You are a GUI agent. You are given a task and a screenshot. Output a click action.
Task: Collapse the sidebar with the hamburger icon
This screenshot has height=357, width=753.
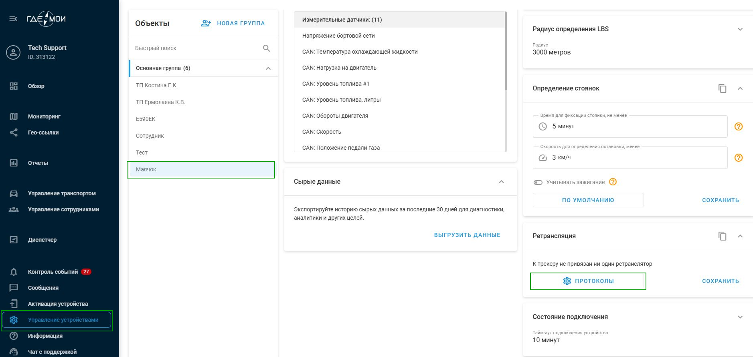(13, 19)
